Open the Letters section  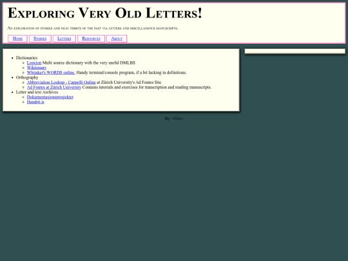point(64,39)
